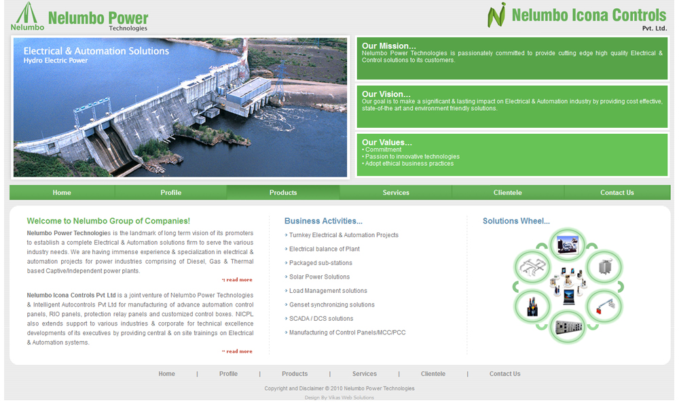Screen dimensions: 679x405
Task: Open SCADA / DCS solutions link
Action: (321, 319)
